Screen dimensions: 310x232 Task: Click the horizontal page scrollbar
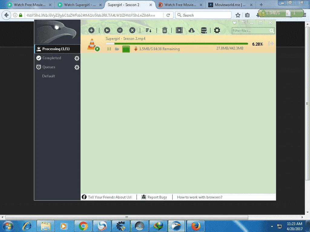(x=127, y=217)
